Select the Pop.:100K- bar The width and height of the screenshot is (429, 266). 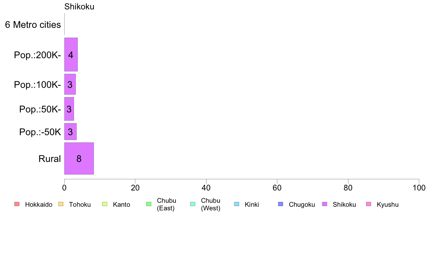70,84
